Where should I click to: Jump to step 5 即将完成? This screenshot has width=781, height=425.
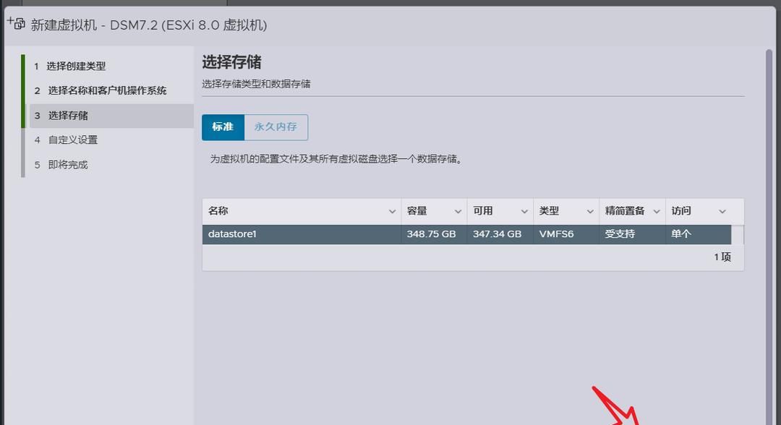click(x=67, y=165)
